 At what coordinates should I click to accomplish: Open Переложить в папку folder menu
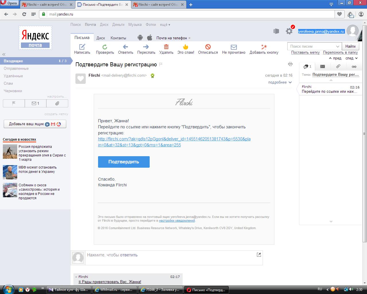[340, 53]
